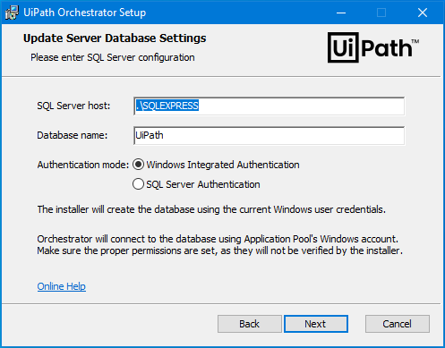Proceed with the Next button
This screenshot has width=445, height=348.
316,324
